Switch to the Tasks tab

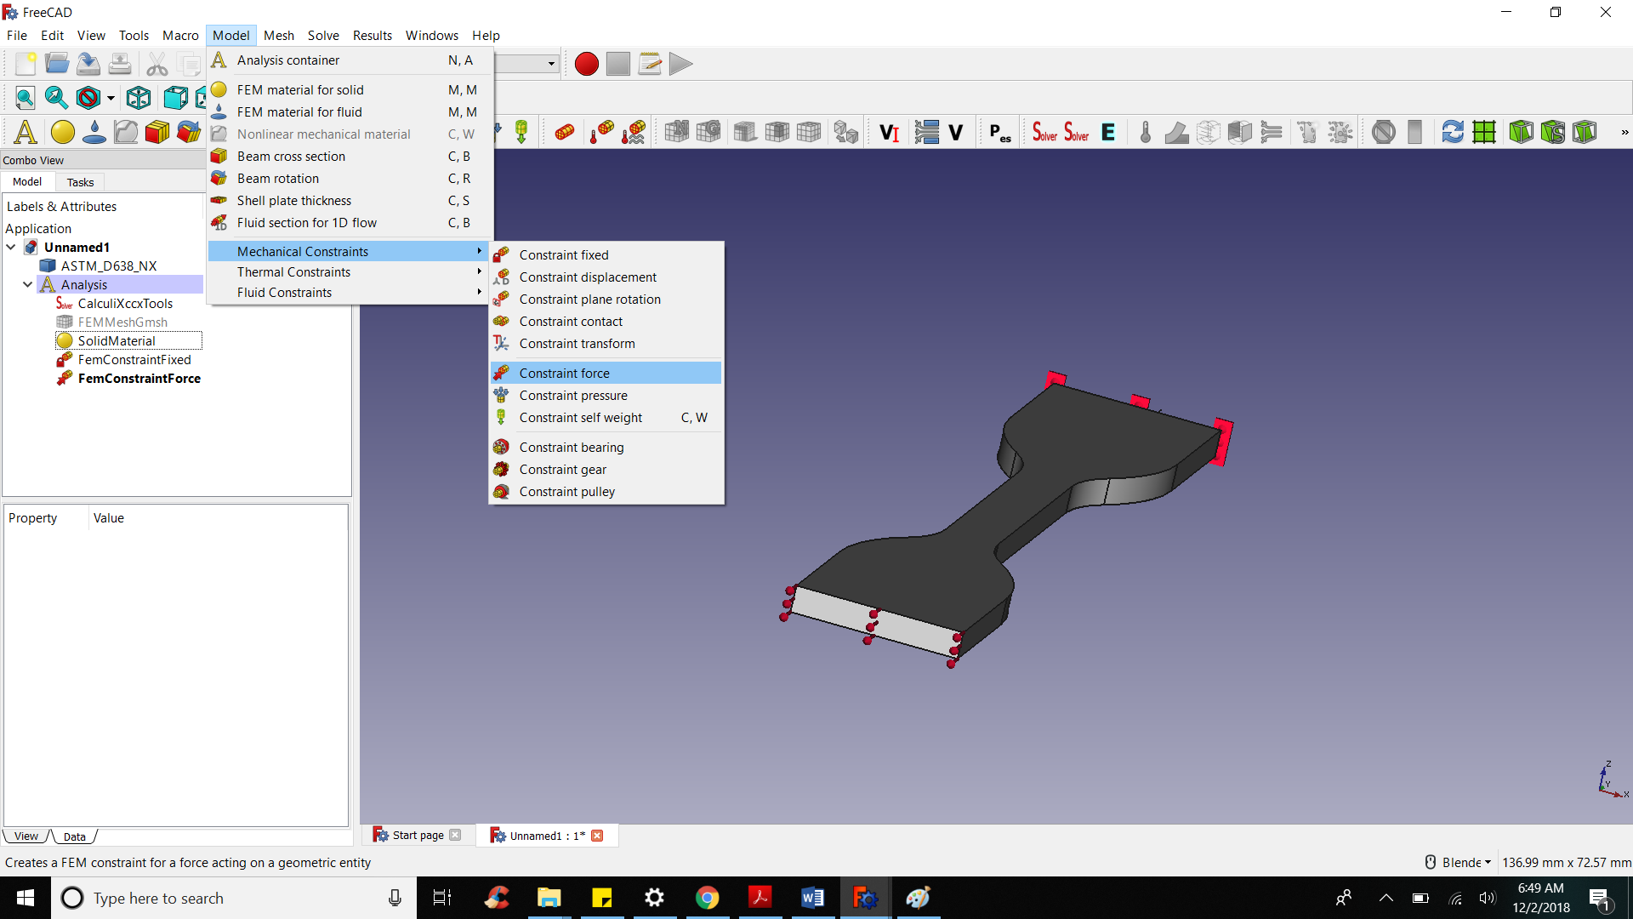[x=80, y=182]
